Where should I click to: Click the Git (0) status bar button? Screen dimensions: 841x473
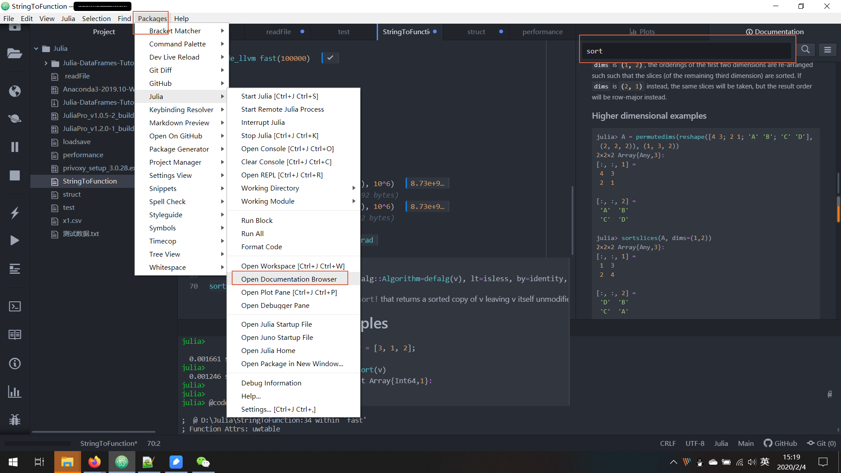[822, 443]
